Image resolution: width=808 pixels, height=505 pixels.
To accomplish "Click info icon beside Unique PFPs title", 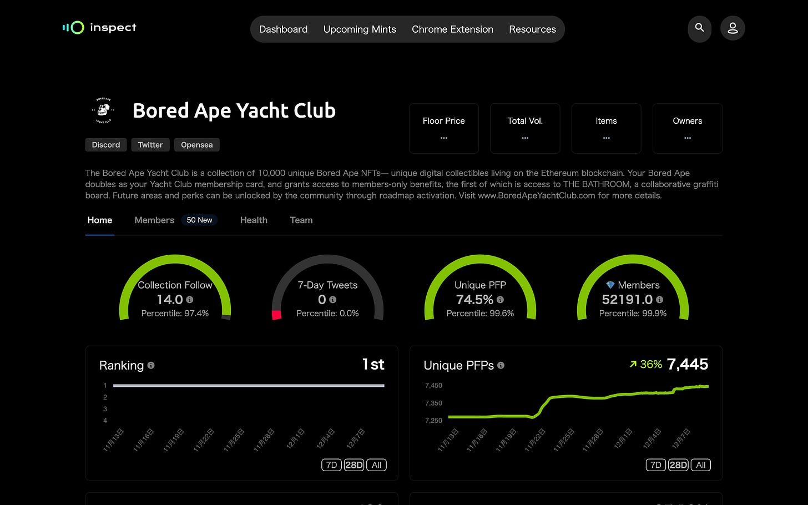I will (x=501, y=365).
